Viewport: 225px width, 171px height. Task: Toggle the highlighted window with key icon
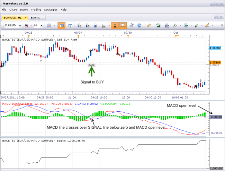click(x=123, y=26)
